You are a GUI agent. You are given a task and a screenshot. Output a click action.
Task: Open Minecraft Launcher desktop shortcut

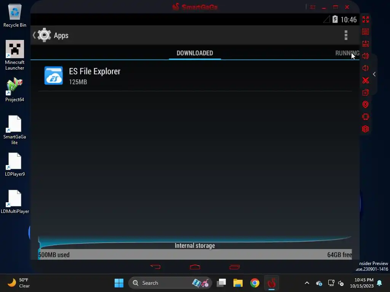(15, 55)
